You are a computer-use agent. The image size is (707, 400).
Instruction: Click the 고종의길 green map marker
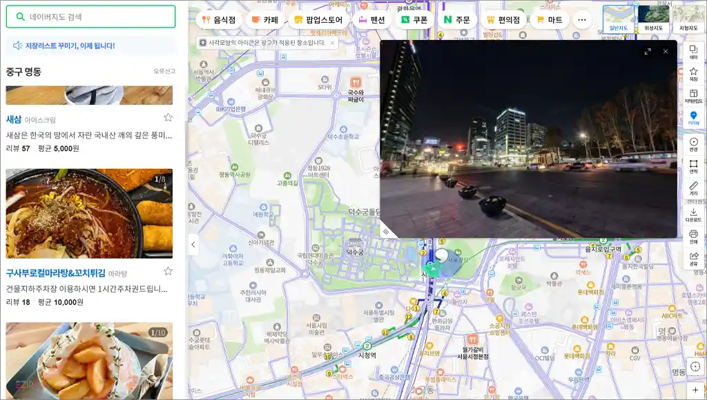(x=287, y=175)
